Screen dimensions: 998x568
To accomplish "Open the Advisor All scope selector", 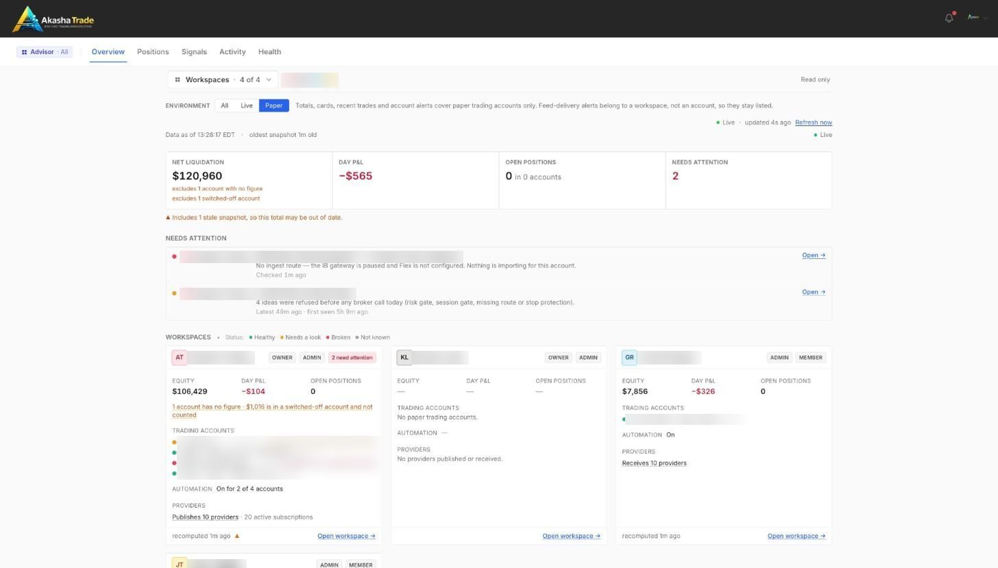I will tap(45, 52).
